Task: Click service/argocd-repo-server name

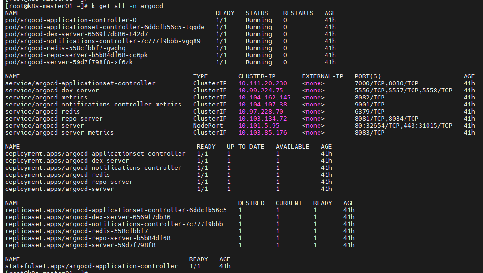Action: (x=54, y=119)
